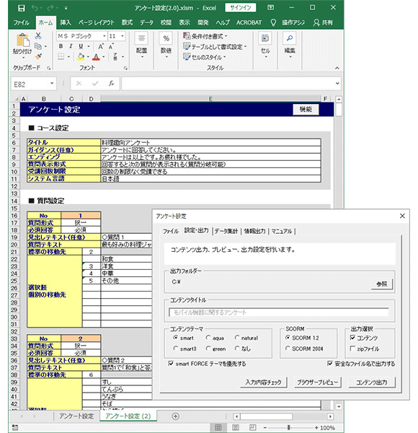The height and width of the screenshot is (433, 418).
Task: Select the smart3 theme radio button
Action: [175, 349]
